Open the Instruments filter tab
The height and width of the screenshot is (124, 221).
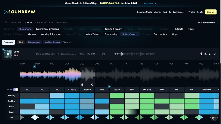click(x=61, y=22)
